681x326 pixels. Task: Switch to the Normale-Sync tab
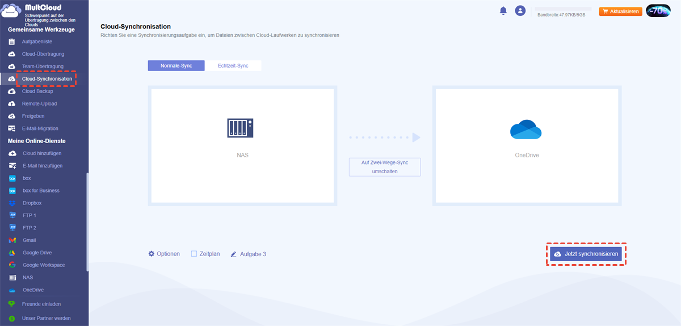(176, 66)
